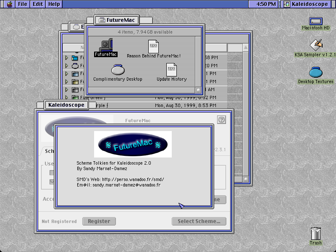Click the Register button
The height and width of the screenshot is (252, 336).
point(99,221)
